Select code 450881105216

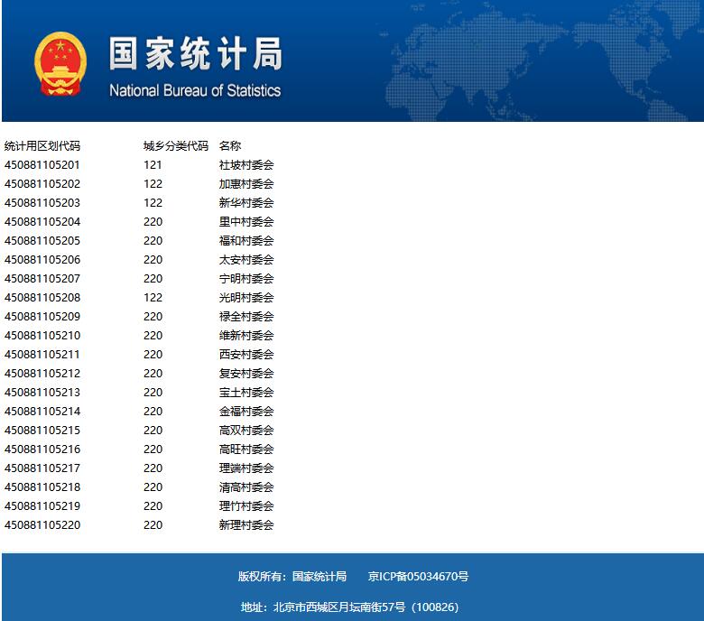[42, 449]
